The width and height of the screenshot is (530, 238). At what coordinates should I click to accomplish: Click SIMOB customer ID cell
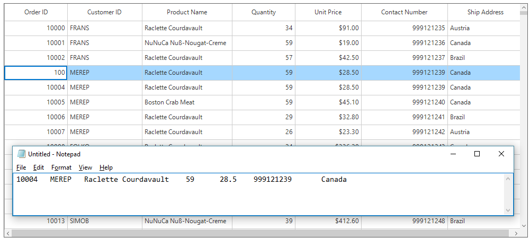104,222
